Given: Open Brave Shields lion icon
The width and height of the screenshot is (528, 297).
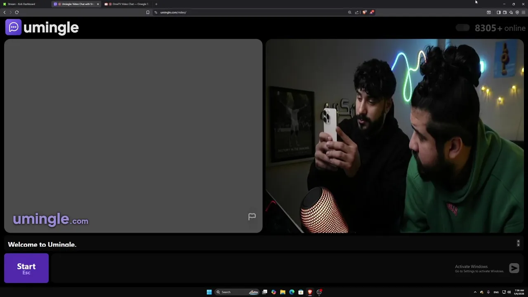Looking at the screenshot, I should click(364, 12).
